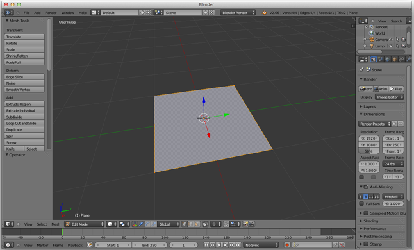
Task: Open the Mesh menu in viewport header
Action: coord(56,224)
